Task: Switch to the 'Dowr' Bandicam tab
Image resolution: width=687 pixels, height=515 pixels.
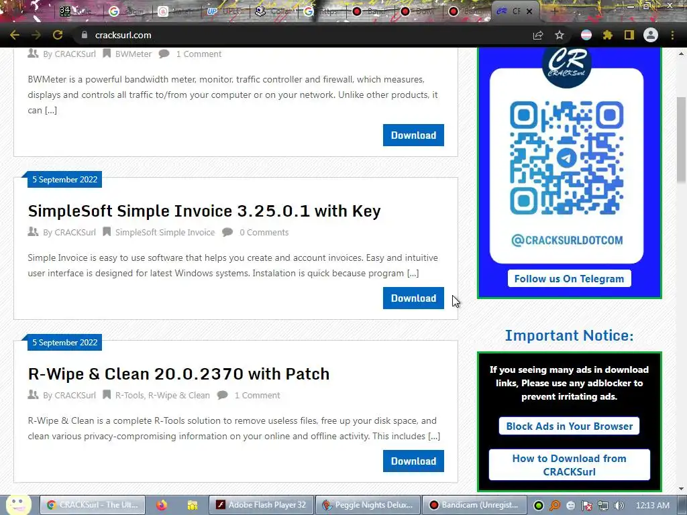Action: (419, 11)
